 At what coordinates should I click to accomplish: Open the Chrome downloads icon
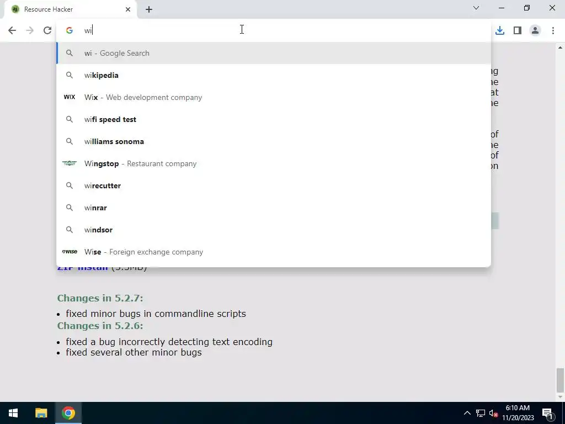[499, 30]
